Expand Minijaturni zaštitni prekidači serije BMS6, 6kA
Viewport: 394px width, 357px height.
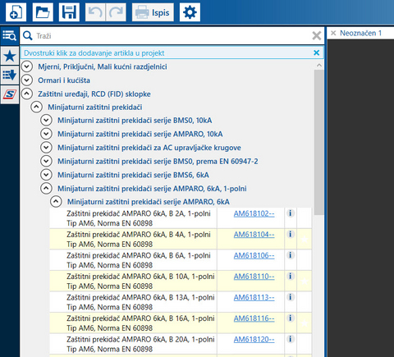pos(46,175)
